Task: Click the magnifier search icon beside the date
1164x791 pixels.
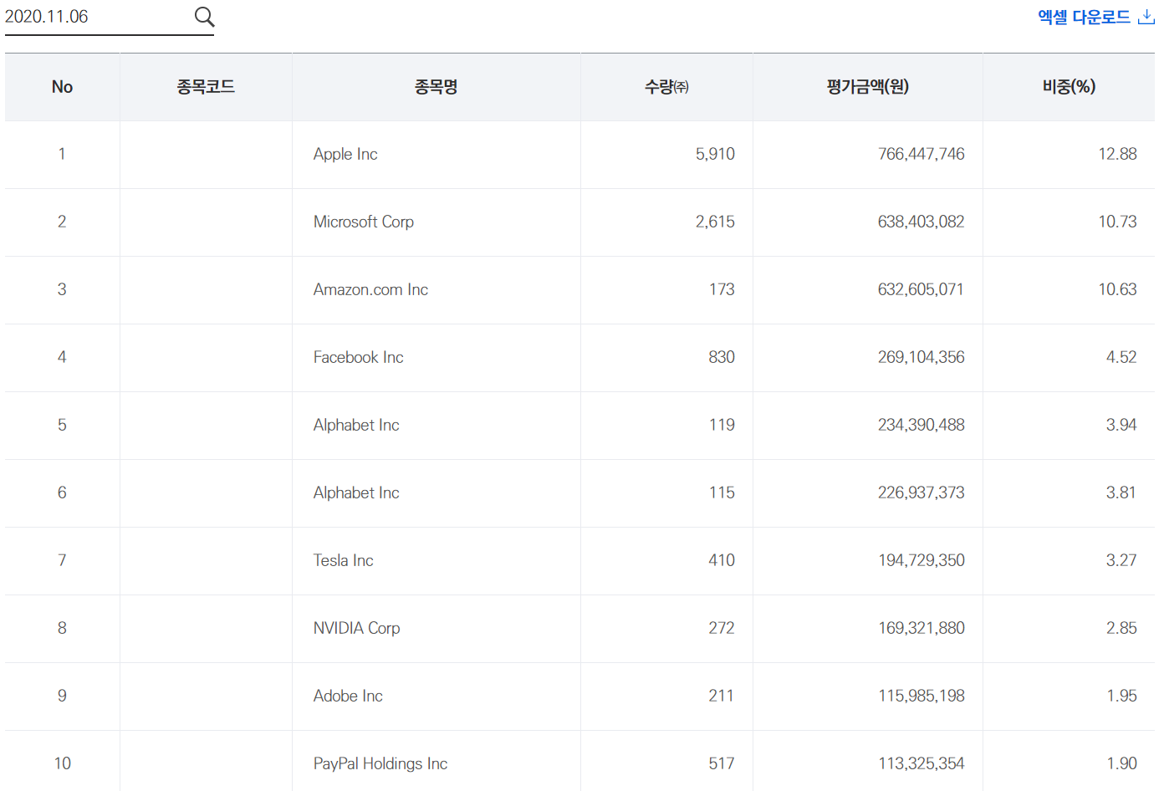Action: [204, 17]
